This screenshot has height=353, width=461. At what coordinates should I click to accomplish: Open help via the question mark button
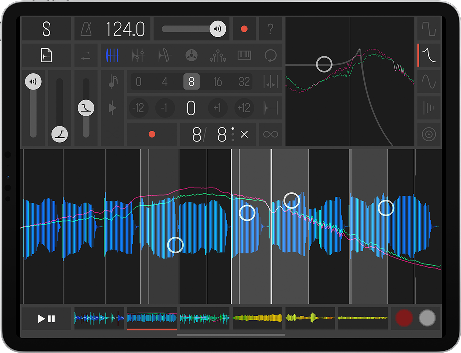tap(270, 29)
